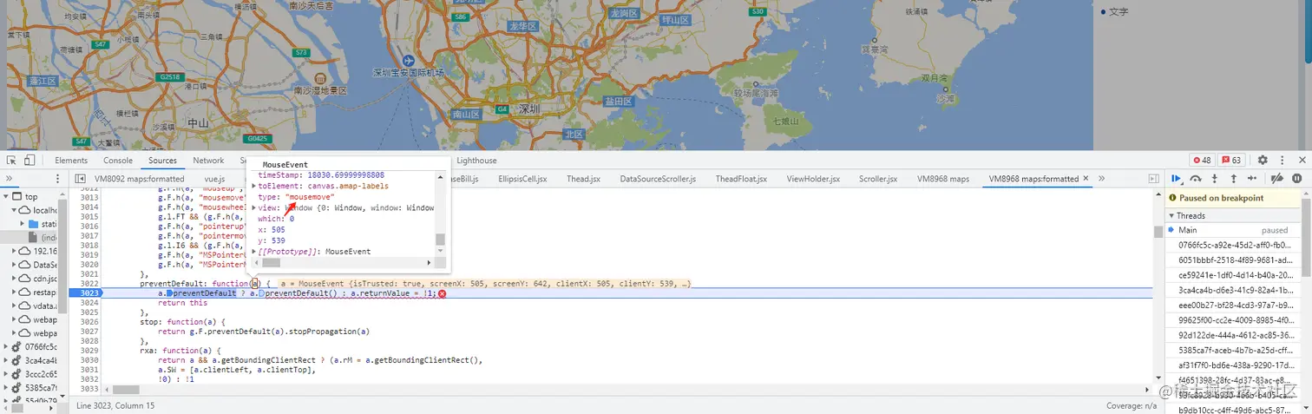Open TheadFloat.jsx file tab
Viewport: 1312px width, 414px height.
(741, 179)
